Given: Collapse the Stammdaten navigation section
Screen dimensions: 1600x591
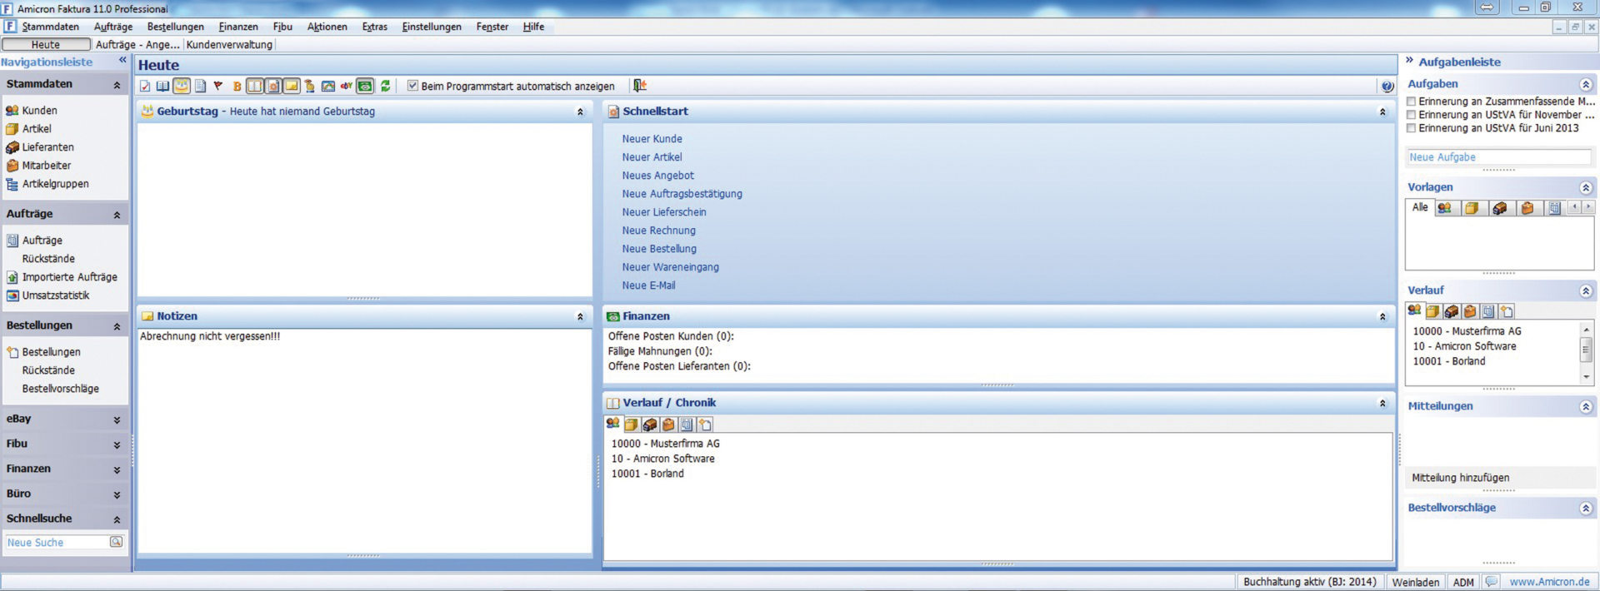Looking at the screenshot, I should click(117, 85).
